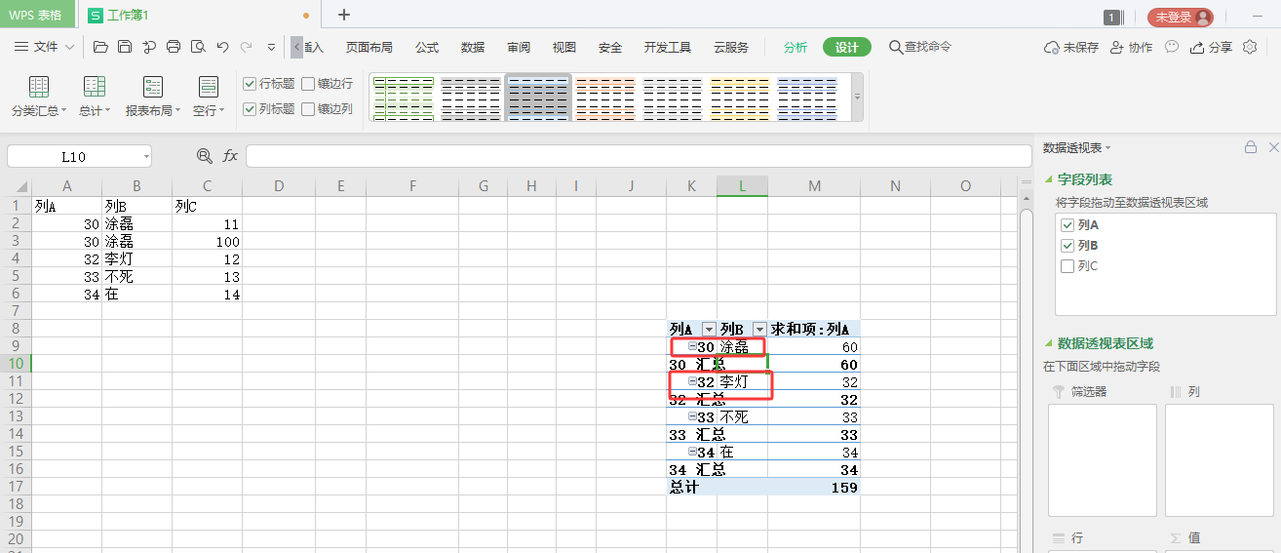1281x553 pixels.
Task: Enable the 镶边行 checkbox
Action: point(308,84)
